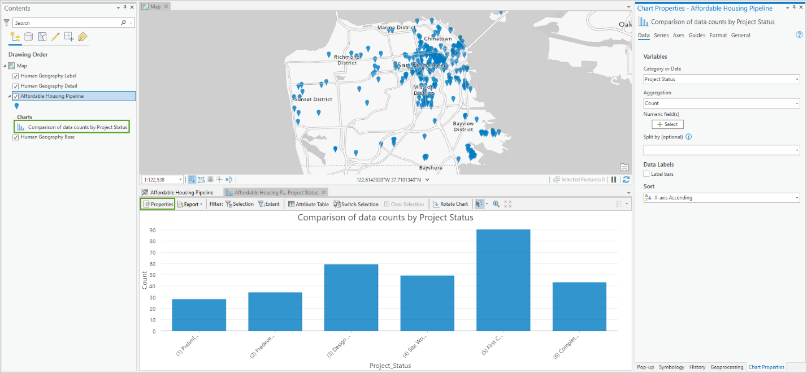Open the catalog icon at map corner
The height and width of the screenshot is (373, 807).
tap(624, 167)
